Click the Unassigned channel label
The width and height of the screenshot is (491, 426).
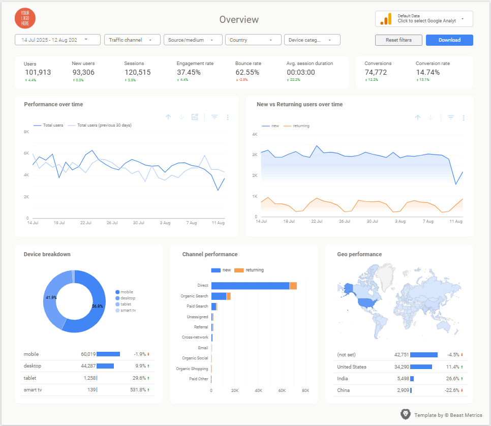point(197,317)
